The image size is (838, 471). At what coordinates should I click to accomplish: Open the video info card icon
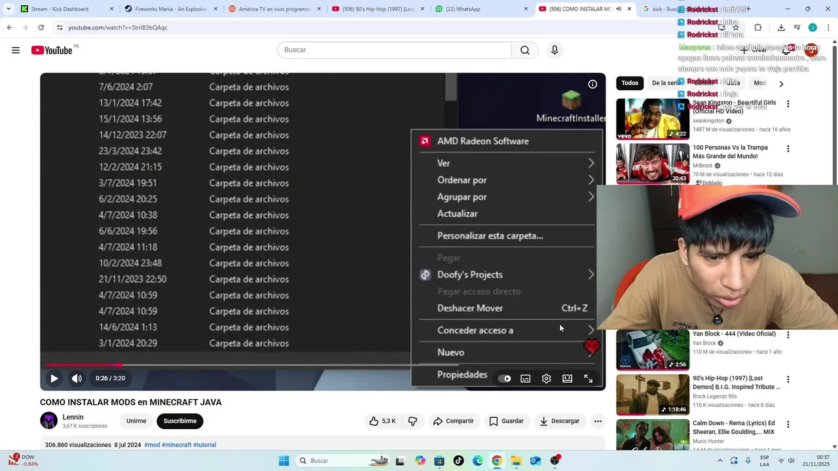592,84
